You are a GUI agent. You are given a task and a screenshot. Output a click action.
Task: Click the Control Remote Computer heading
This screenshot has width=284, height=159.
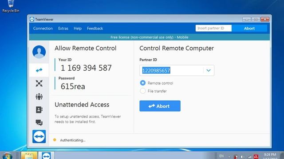177,48
